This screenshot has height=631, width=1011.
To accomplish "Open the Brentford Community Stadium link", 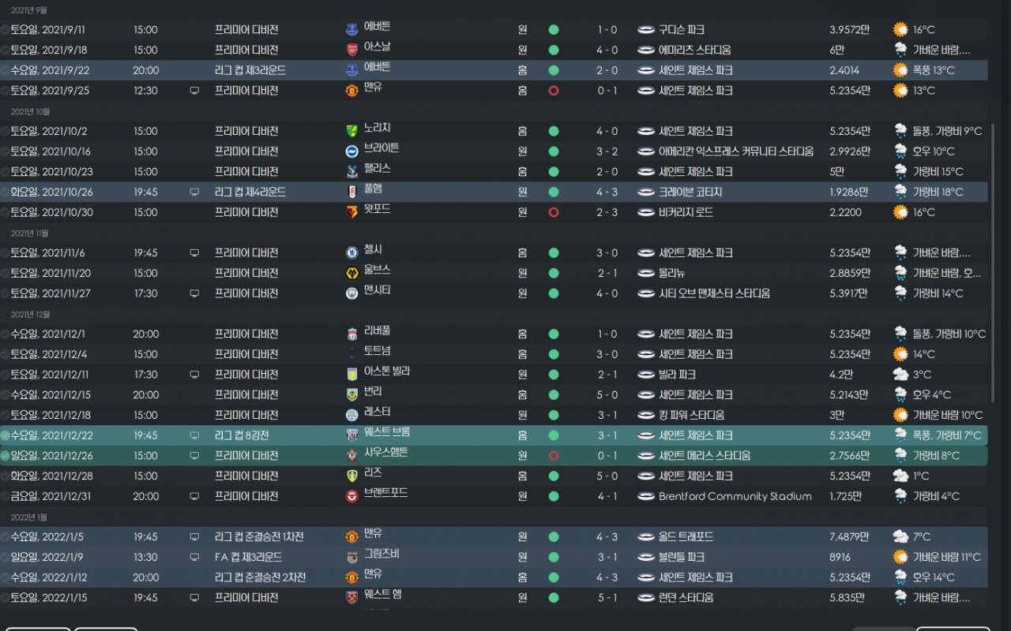I will pyautogui.click(x=735, y=496).
